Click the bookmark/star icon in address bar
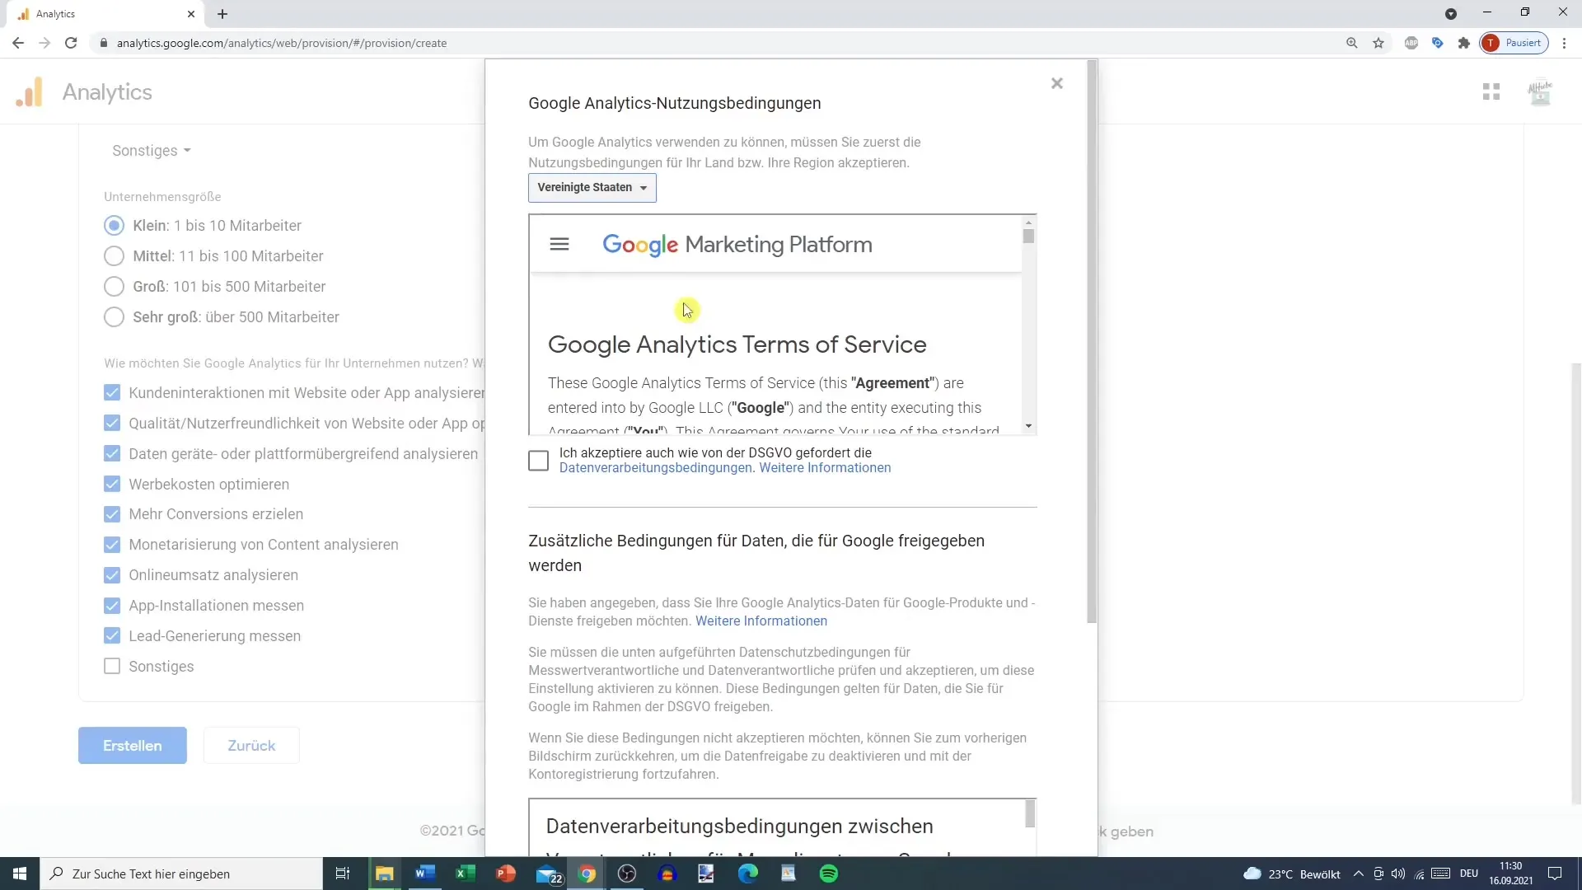Image resolution: width=1582 pixels, height=890 pixels. point(1378,44)
